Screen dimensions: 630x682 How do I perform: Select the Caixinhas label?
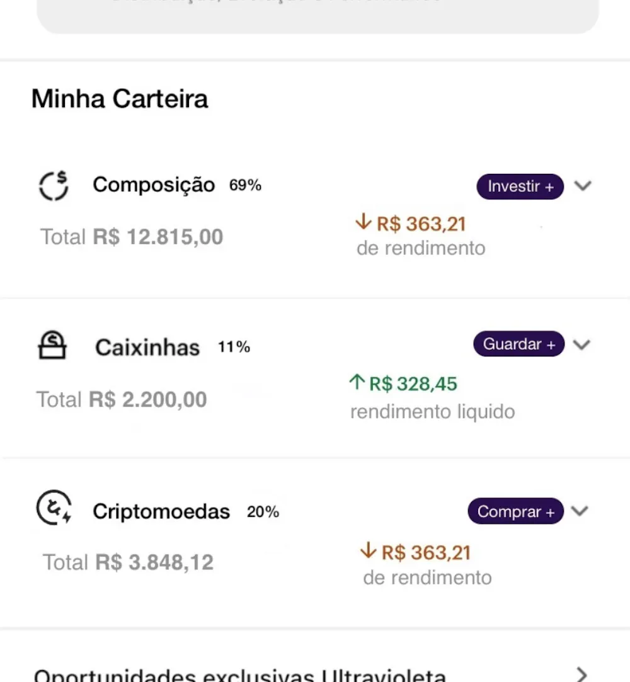(x=147, y=348)
